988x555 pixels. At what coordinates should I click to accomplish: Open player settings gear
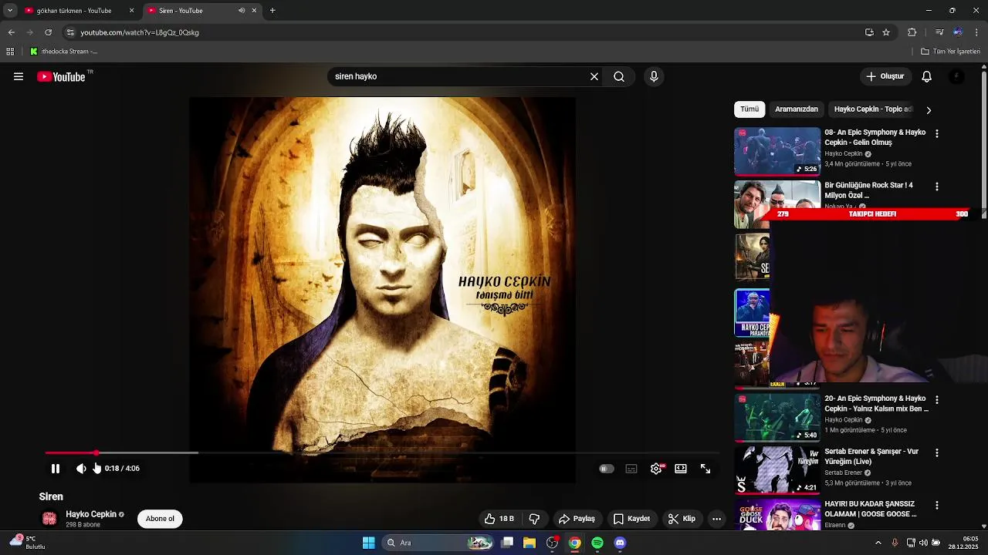click(x=656, y=469)
